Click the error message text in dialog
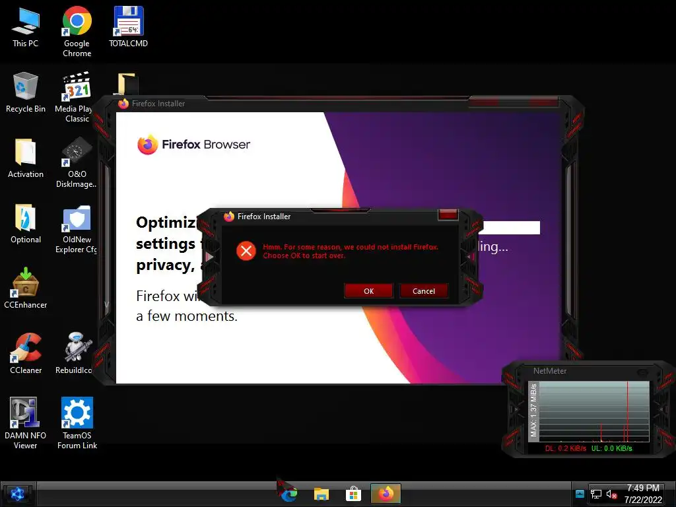The width and height of the screenshot is (676, 507). pyautogui.click(x=351, y=252)
